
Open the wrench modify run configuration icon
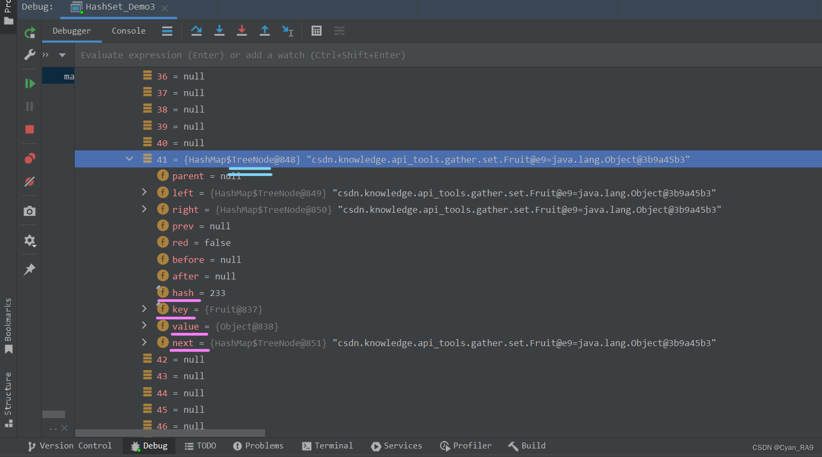tap(30, 55)
